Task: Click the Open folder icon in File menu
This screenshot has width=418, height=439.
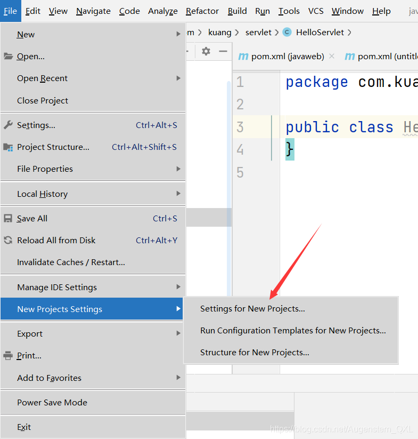Action: 8,57
